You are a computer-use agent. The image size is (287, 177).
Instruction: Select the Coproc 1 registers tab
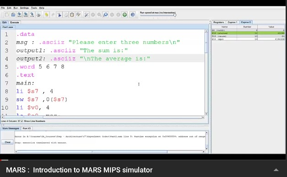click(x=233, y=22)
